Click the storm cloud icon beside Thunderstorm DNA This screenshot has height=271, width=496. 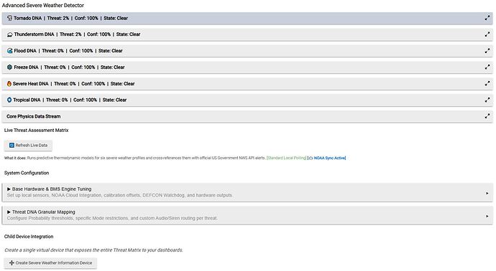tap(10, 34)
